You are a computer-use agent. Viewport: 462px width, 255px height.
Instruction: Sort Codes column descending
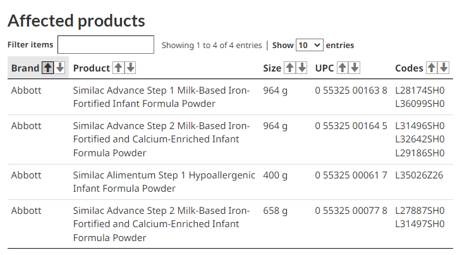point(444,68)
